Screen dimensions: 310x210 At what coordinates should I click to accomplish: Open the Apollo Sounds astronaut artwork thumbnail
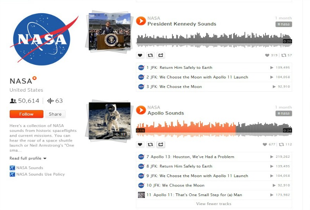(x=110, y=121)
